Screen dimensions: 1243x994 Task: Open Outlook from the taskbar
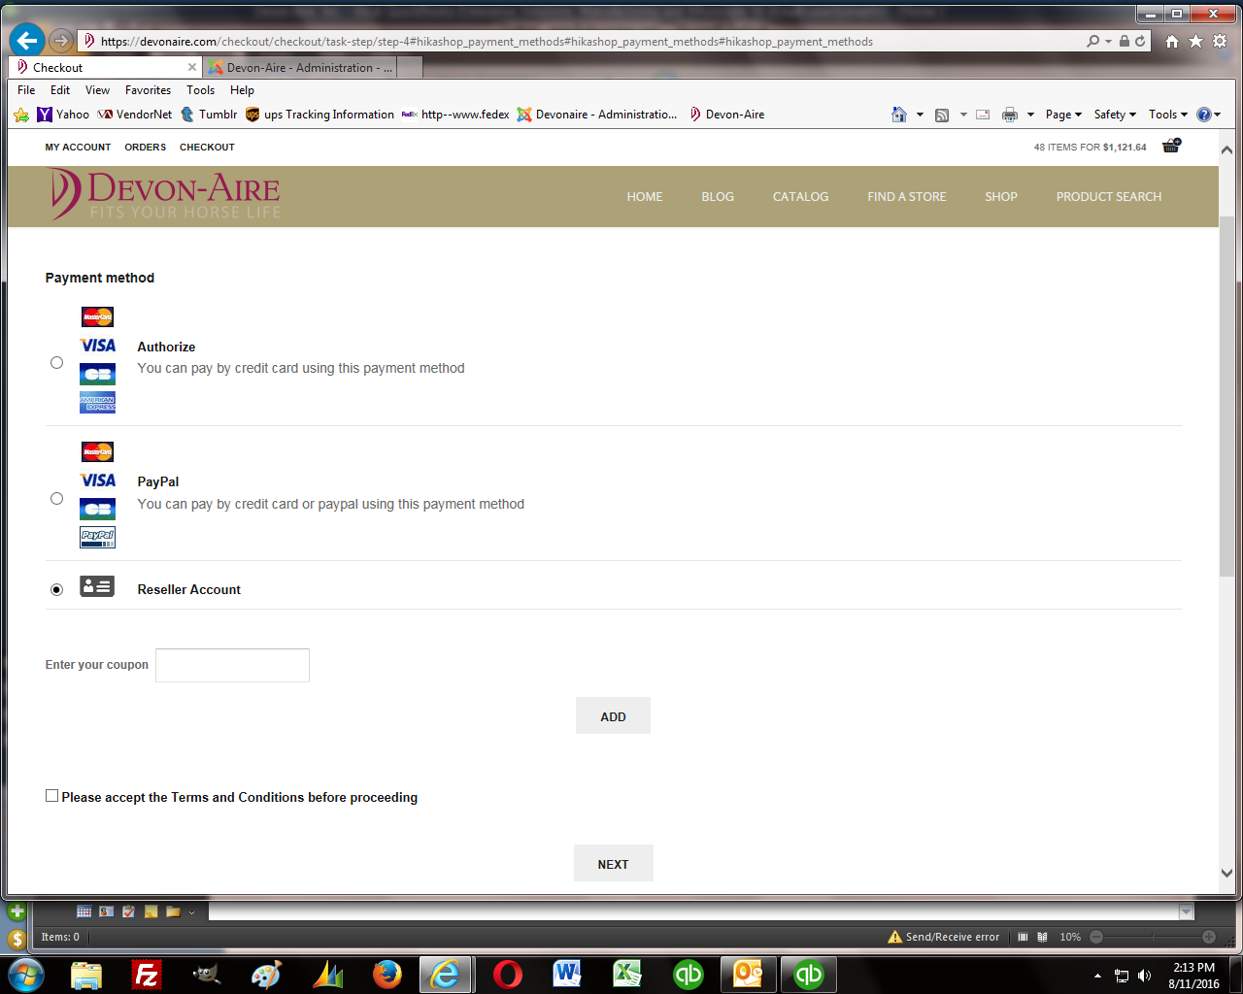748,974
